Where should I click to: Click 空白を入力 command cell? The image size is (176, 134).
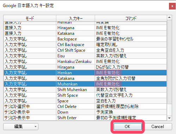click(131, 101)
